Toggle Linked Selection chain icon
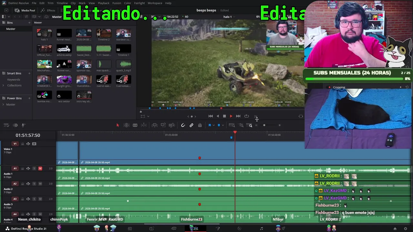Viewport: 413px width, 232px height. (191, 125)
